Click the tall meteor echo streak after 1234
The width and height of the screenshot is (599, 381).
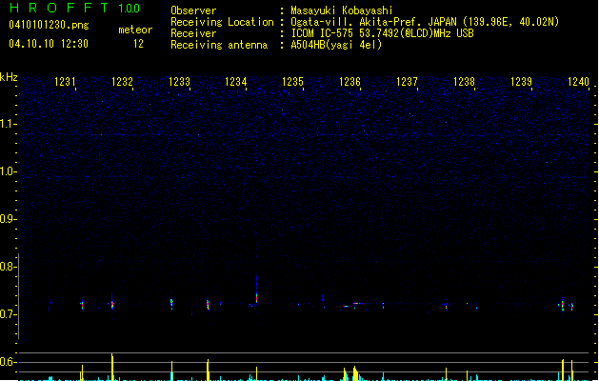click(x=256, y=290)
